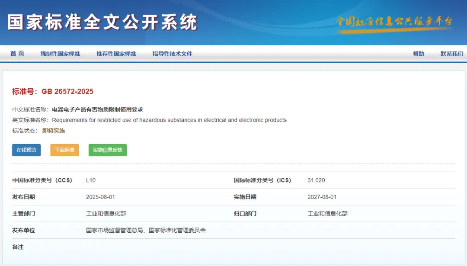This screenshot has height=266, width=467.
Task: Click the release date 2025-08-01
Action: (x=100, y=197)
